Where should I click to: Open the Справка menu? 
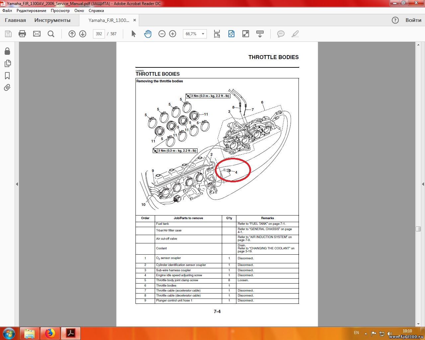coord(96,11)
